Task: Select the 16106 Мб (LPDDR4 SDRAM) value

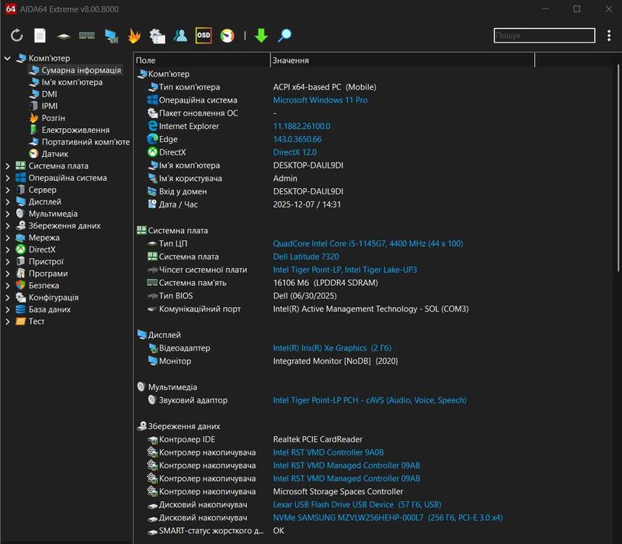Action: click(325, 283)
